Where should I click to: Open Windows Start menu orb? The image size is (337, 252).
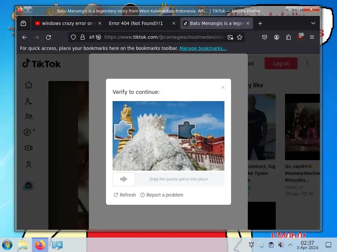pos(7,245)
